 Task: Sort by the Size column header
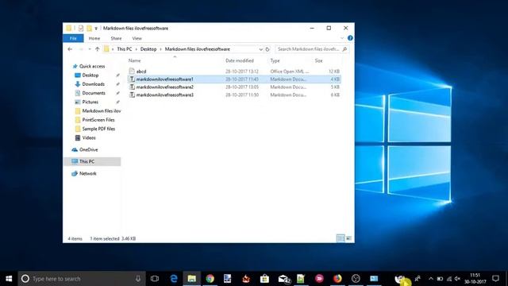319,60
